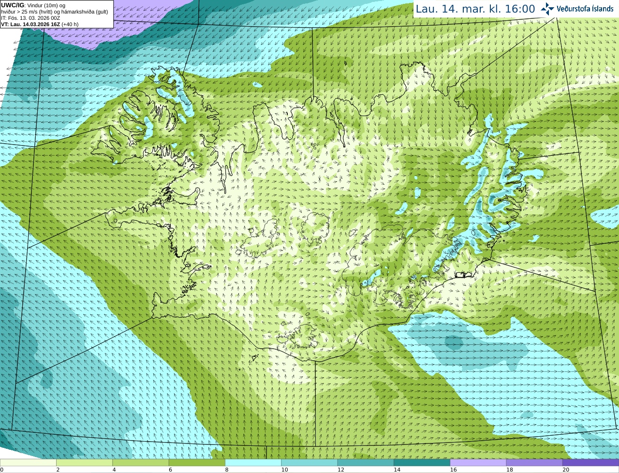Image resolution: width=619 pixels, height=473 pixels.
Task: Select the 4–6 m/s legend swatch
Action: [x=141, y=463]
